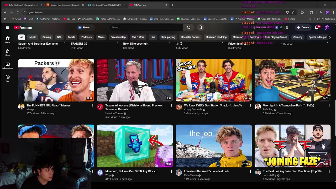Play the JOINING FAZE reactions thumbnail
This screenshot has height=189, width=336.
(x=292, y=146)
